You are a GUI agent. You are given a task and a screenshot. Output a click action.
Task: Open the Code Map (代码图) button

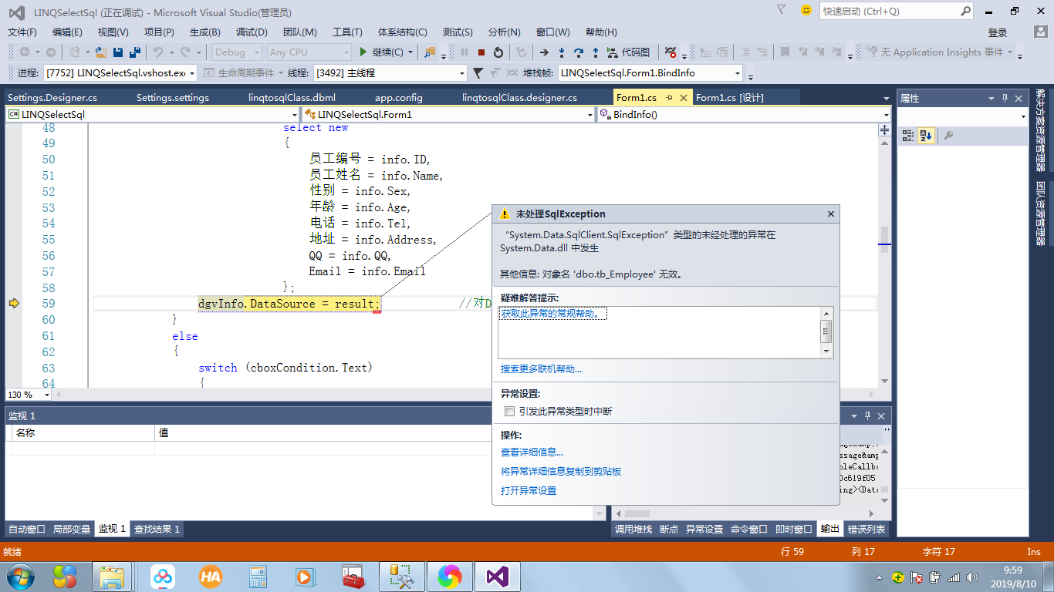(629, 52)
